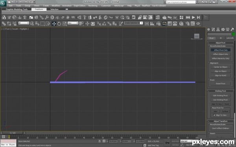Toggle Affect Hierarchy Only
Viewport: 236px width, 147px height.
(x=221, y=58)
